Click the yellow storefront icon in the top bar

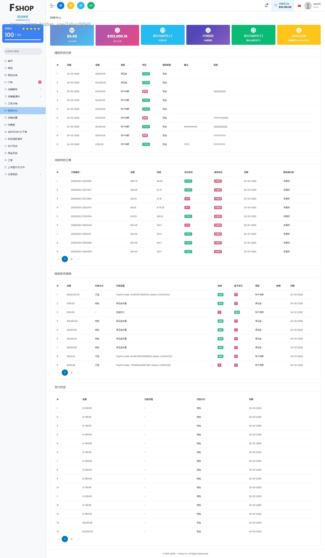pos(71,5)
